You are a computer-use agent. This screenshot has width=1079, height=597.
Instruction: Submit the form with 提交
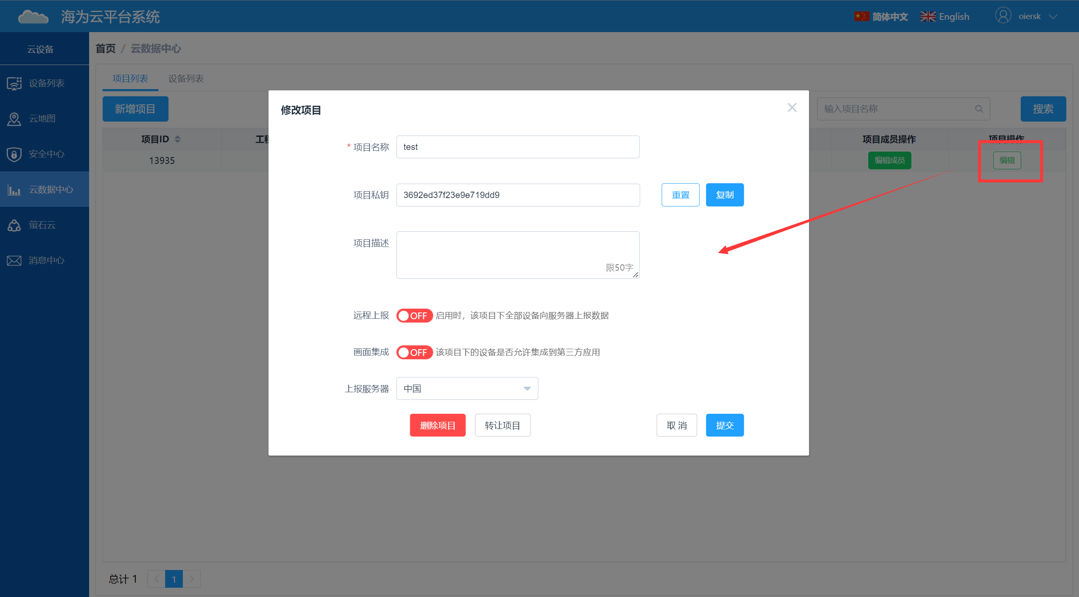coord(725,425)
